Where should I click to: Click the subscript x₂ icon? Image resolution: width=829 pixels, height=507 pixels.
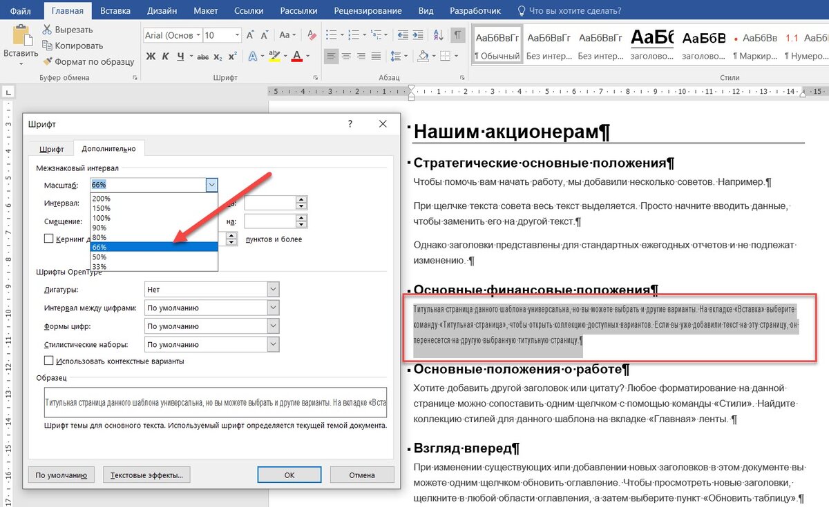coord(218,57)
